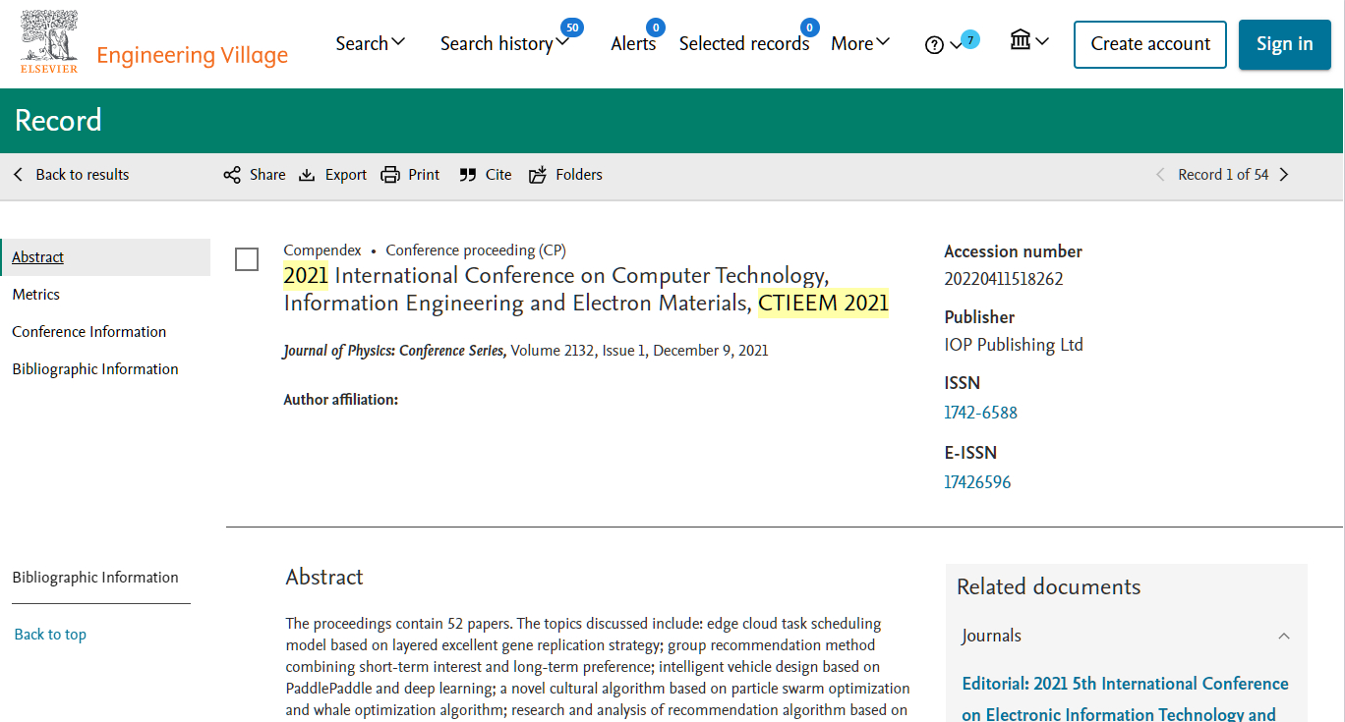This screenshot has height=722, width=1345.
Task: Click the Share label in toolbar
Action: pos(267,175)
